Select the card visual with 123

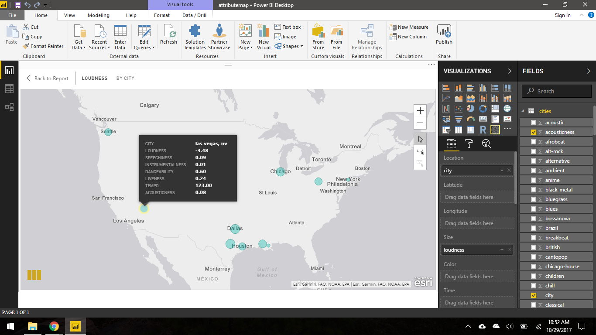[x=483, y=119]
